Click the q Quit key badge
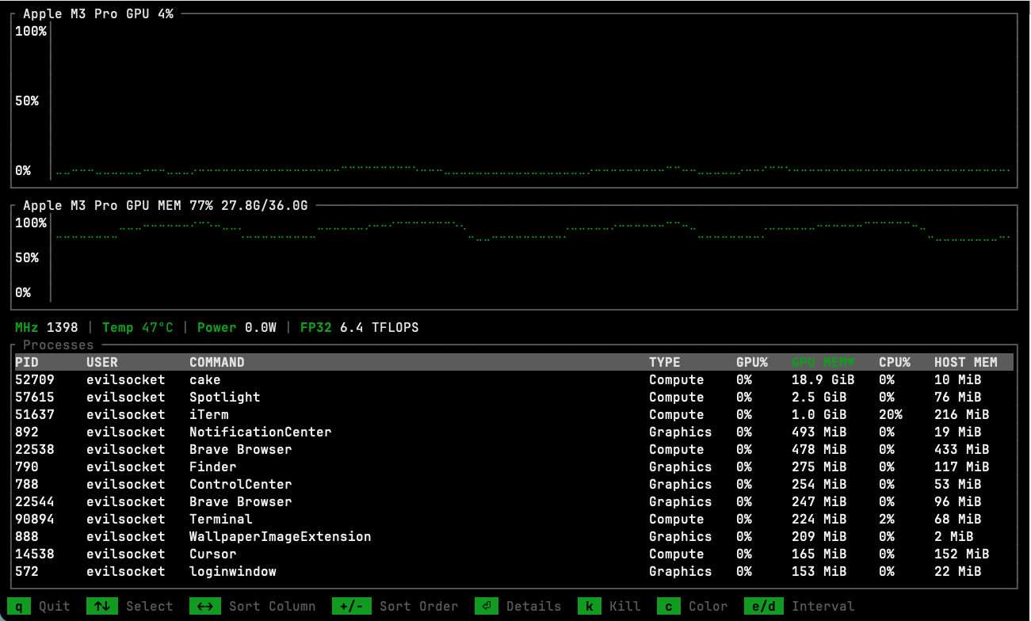Image resolution: width=1031 pixels, height=621 pixels. (19, 607)
